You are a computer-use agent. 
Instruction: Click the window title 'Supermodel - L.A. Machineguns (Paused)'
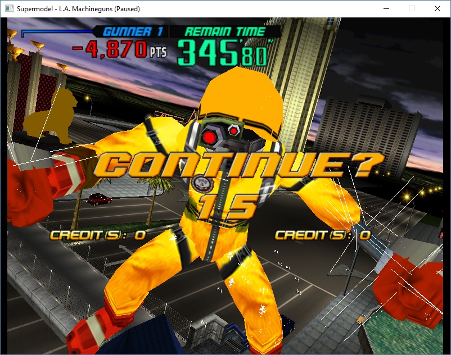pos(78,9)
